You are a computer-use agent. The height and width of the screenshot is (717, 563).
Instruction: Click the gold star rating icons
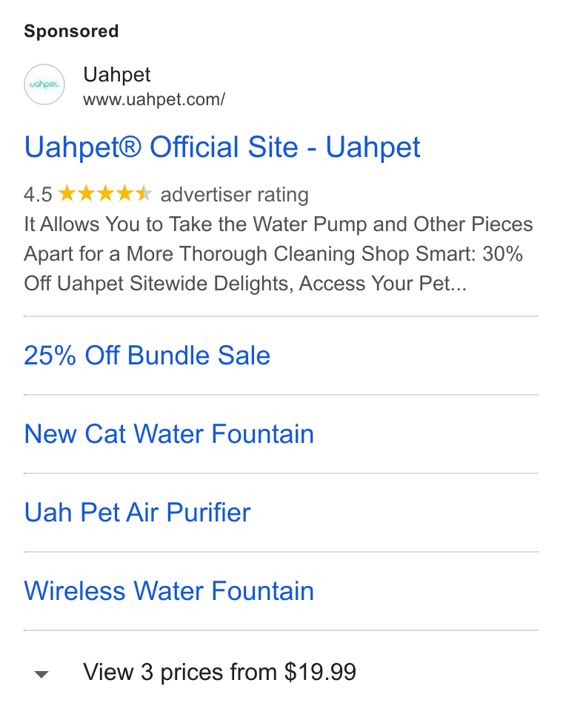[105, 193]
